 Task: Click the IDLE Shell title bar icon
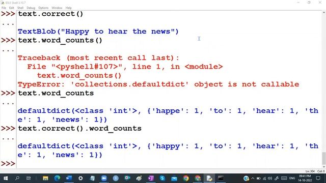(2, 3)
